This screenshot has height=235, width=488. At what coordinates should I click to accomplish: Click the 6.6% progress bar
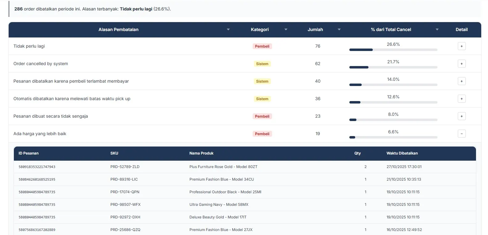(393, 137)
